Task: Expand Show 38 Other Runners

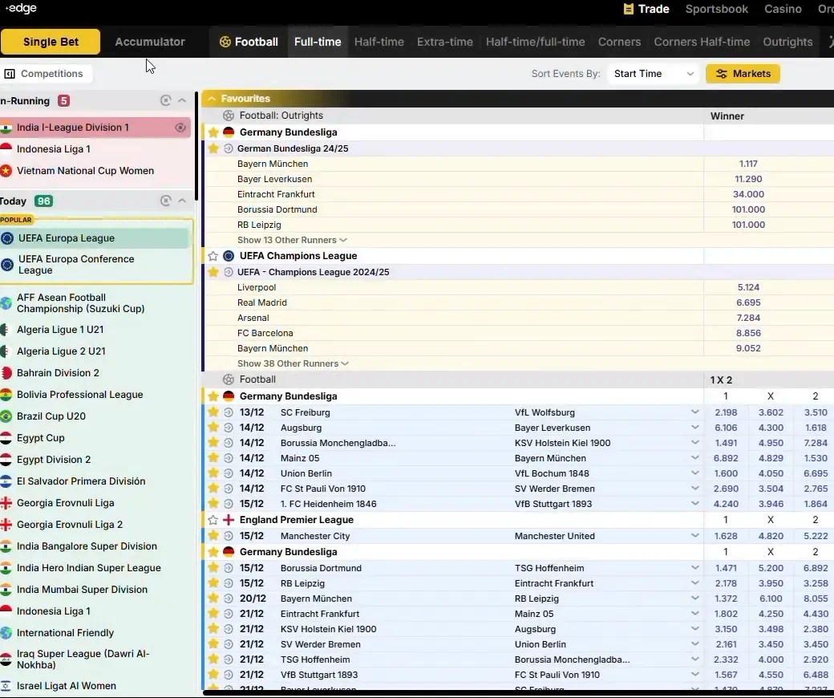Action: (293, 363)
